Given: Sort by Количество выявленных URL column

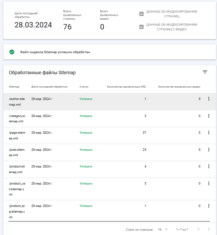Looking at the screenshot, I should [126, 87].
